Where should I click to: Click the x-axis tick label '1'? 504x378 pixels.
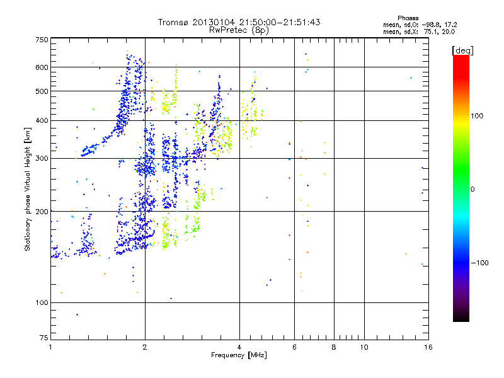pos(51,348)
